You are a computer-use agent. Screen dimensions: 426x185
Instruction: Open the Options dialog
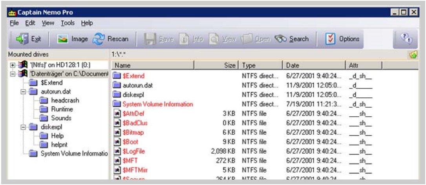click(342, 39)
